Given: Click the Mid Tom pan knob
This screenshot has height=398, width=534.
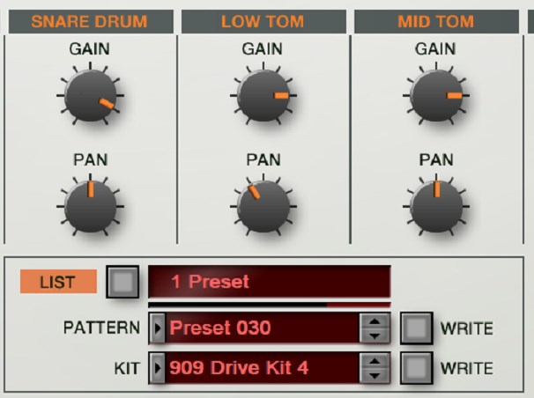Looking at the screenshot, I should 435,204.
